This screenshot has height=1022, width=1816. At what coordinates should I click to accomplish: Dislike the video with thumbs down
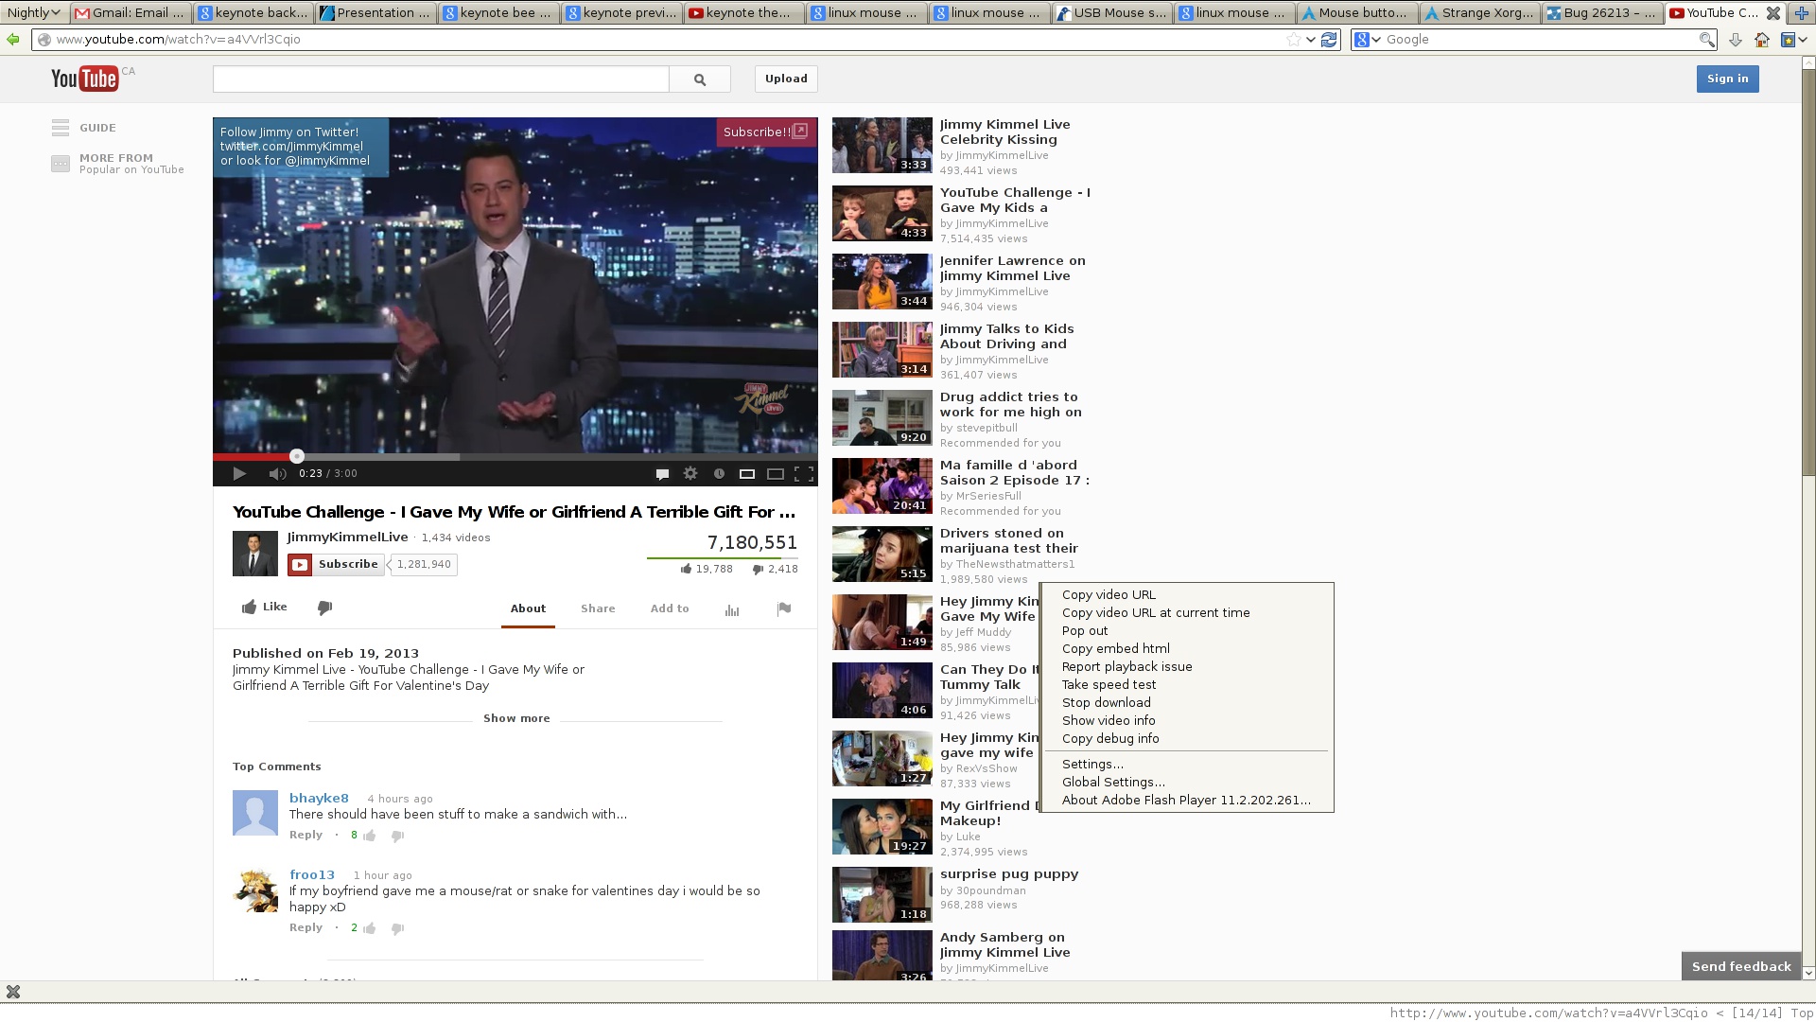pyautogui.click(x=324, y=608)
